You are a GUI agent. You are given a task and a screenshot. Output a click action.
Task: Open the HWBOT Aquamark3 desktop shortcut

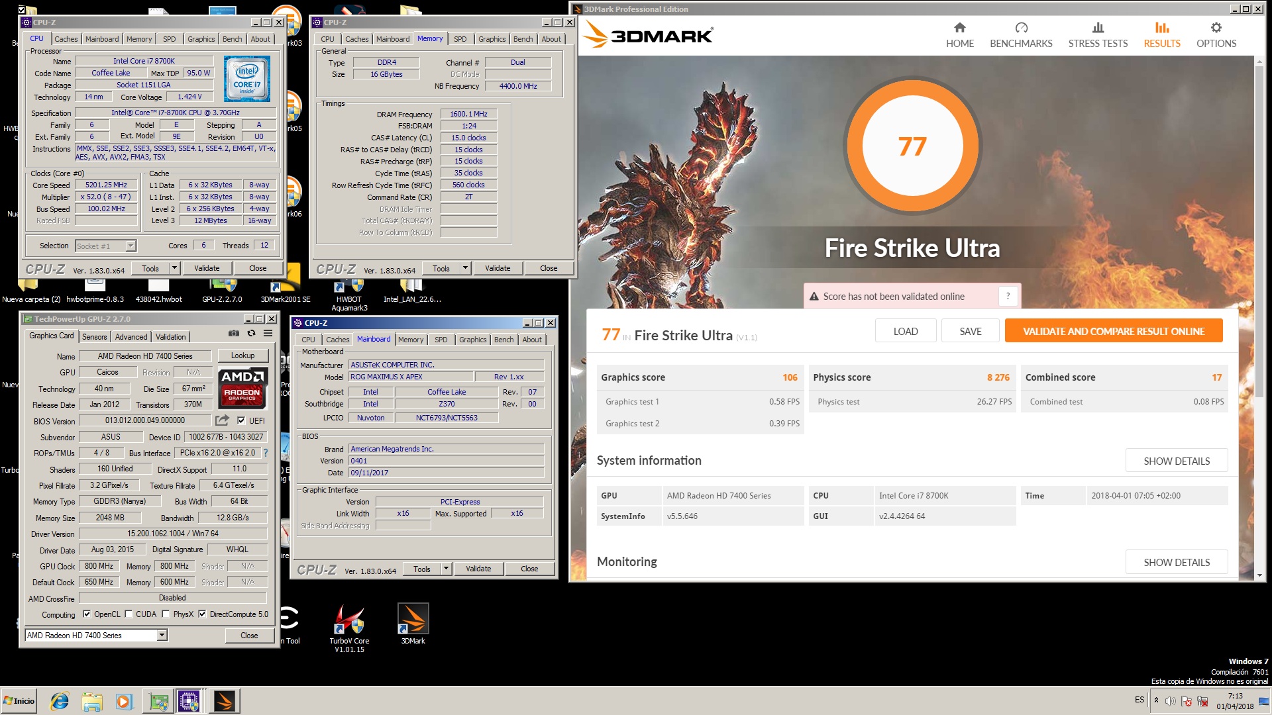coord(349,295)
